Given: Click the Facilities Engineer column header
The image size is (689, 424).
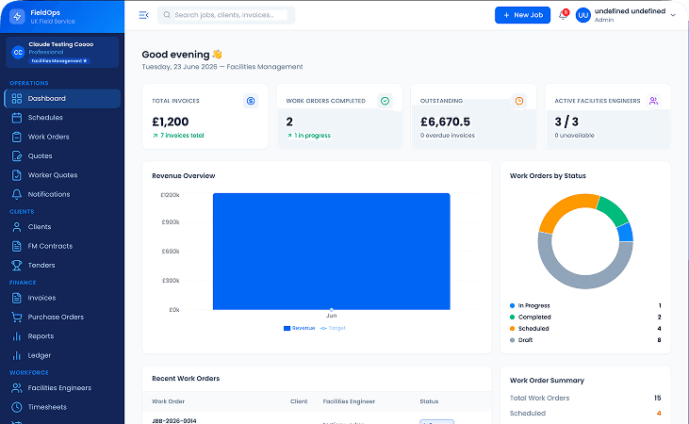Looking at the screenshot, I should pos(349,401).
